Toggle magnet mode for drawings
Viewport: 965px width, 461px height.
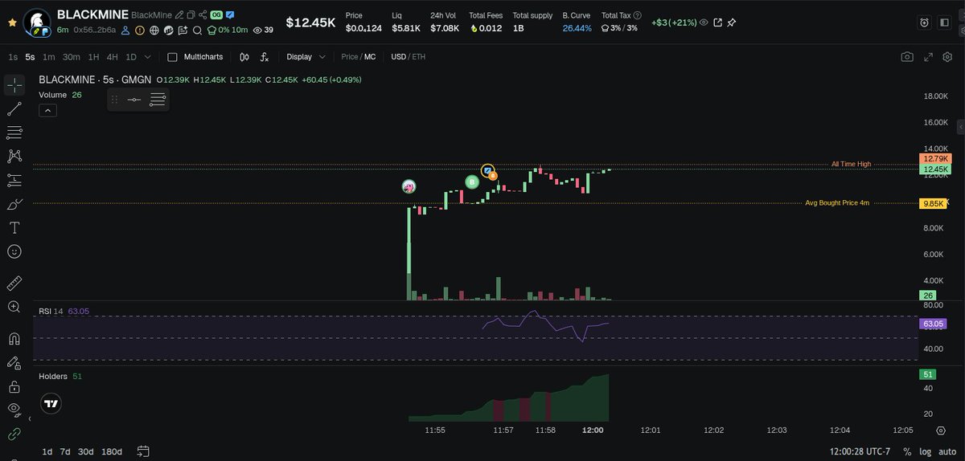pyautogui.click(x=14, y=338)
